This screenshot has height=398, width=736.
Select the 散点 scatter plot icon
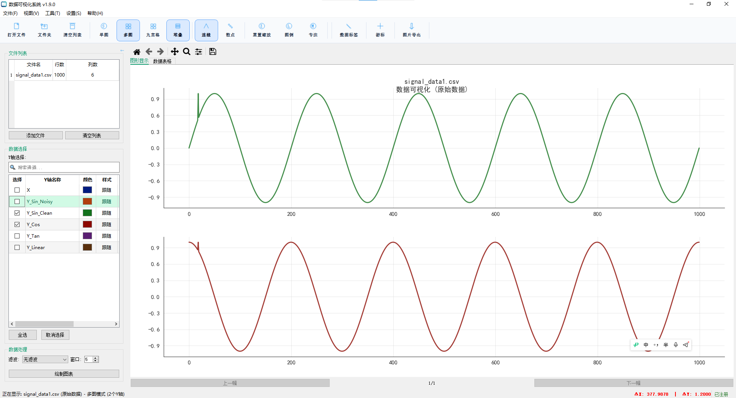tap(230, 30)
